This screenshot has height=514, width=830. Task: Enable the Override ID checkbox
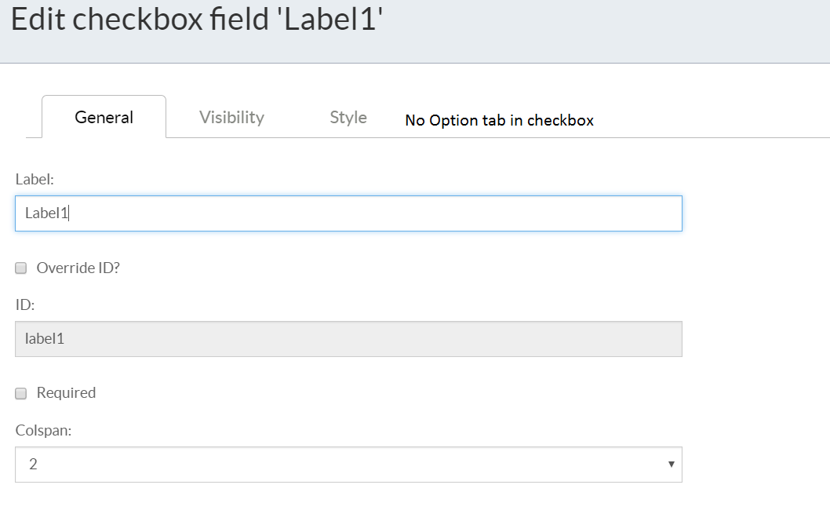point(21,268)
